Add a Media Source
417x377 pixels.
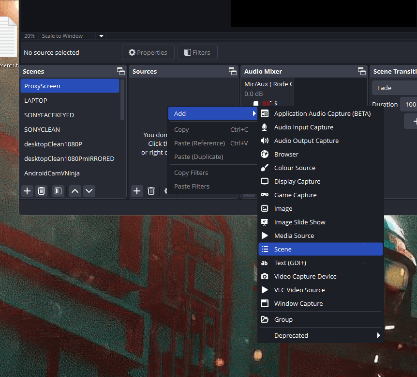click(320, 236)
